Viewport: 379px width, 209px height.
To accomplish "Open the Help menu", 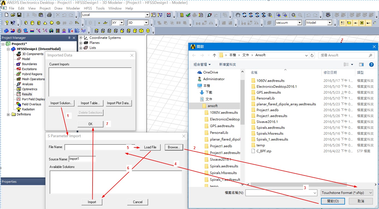I will (x=129, y=8).
